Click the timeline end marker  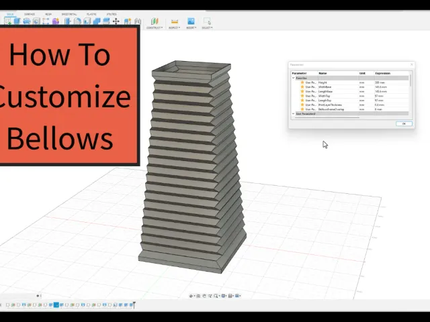134,305
